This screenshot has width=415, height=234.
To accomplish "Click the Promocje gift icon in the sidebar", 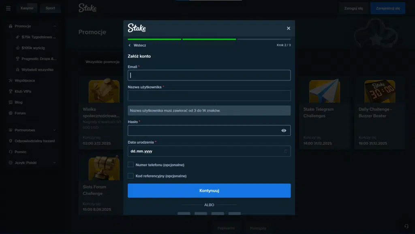I will tap(11, 26).
